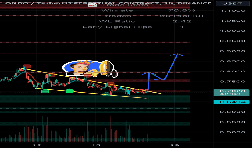Select the Winrate label in stats table
The width and height of the screenshot is (252, 148).
pyautogui.click(x=117, y=10)
